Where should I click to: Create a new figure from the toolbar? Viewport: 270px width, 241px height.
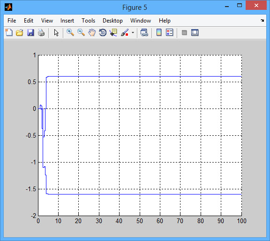click(9, 32)
